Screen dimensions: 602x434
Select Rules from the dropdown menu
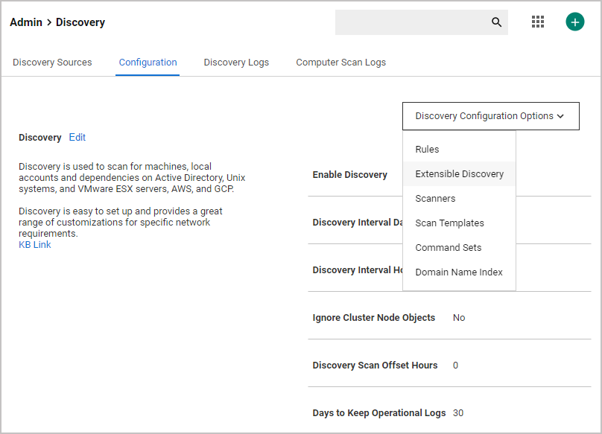[x=427, y=150]
